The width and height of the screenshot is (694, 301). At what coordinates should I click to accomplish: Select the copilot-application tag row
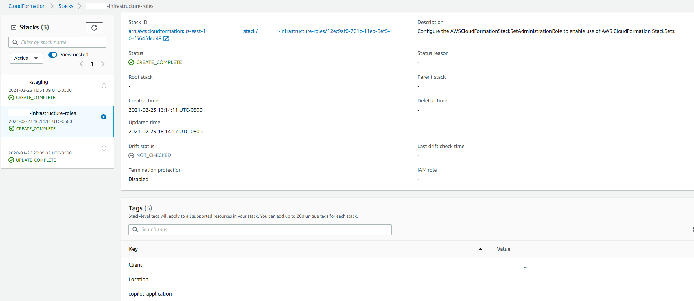click(x=408, y=294)
